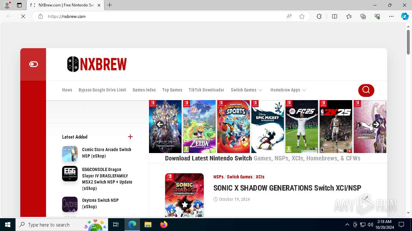This screenshot has width=412, height=231.
Task: Open TikTok Downloader link
Action: 206,90
